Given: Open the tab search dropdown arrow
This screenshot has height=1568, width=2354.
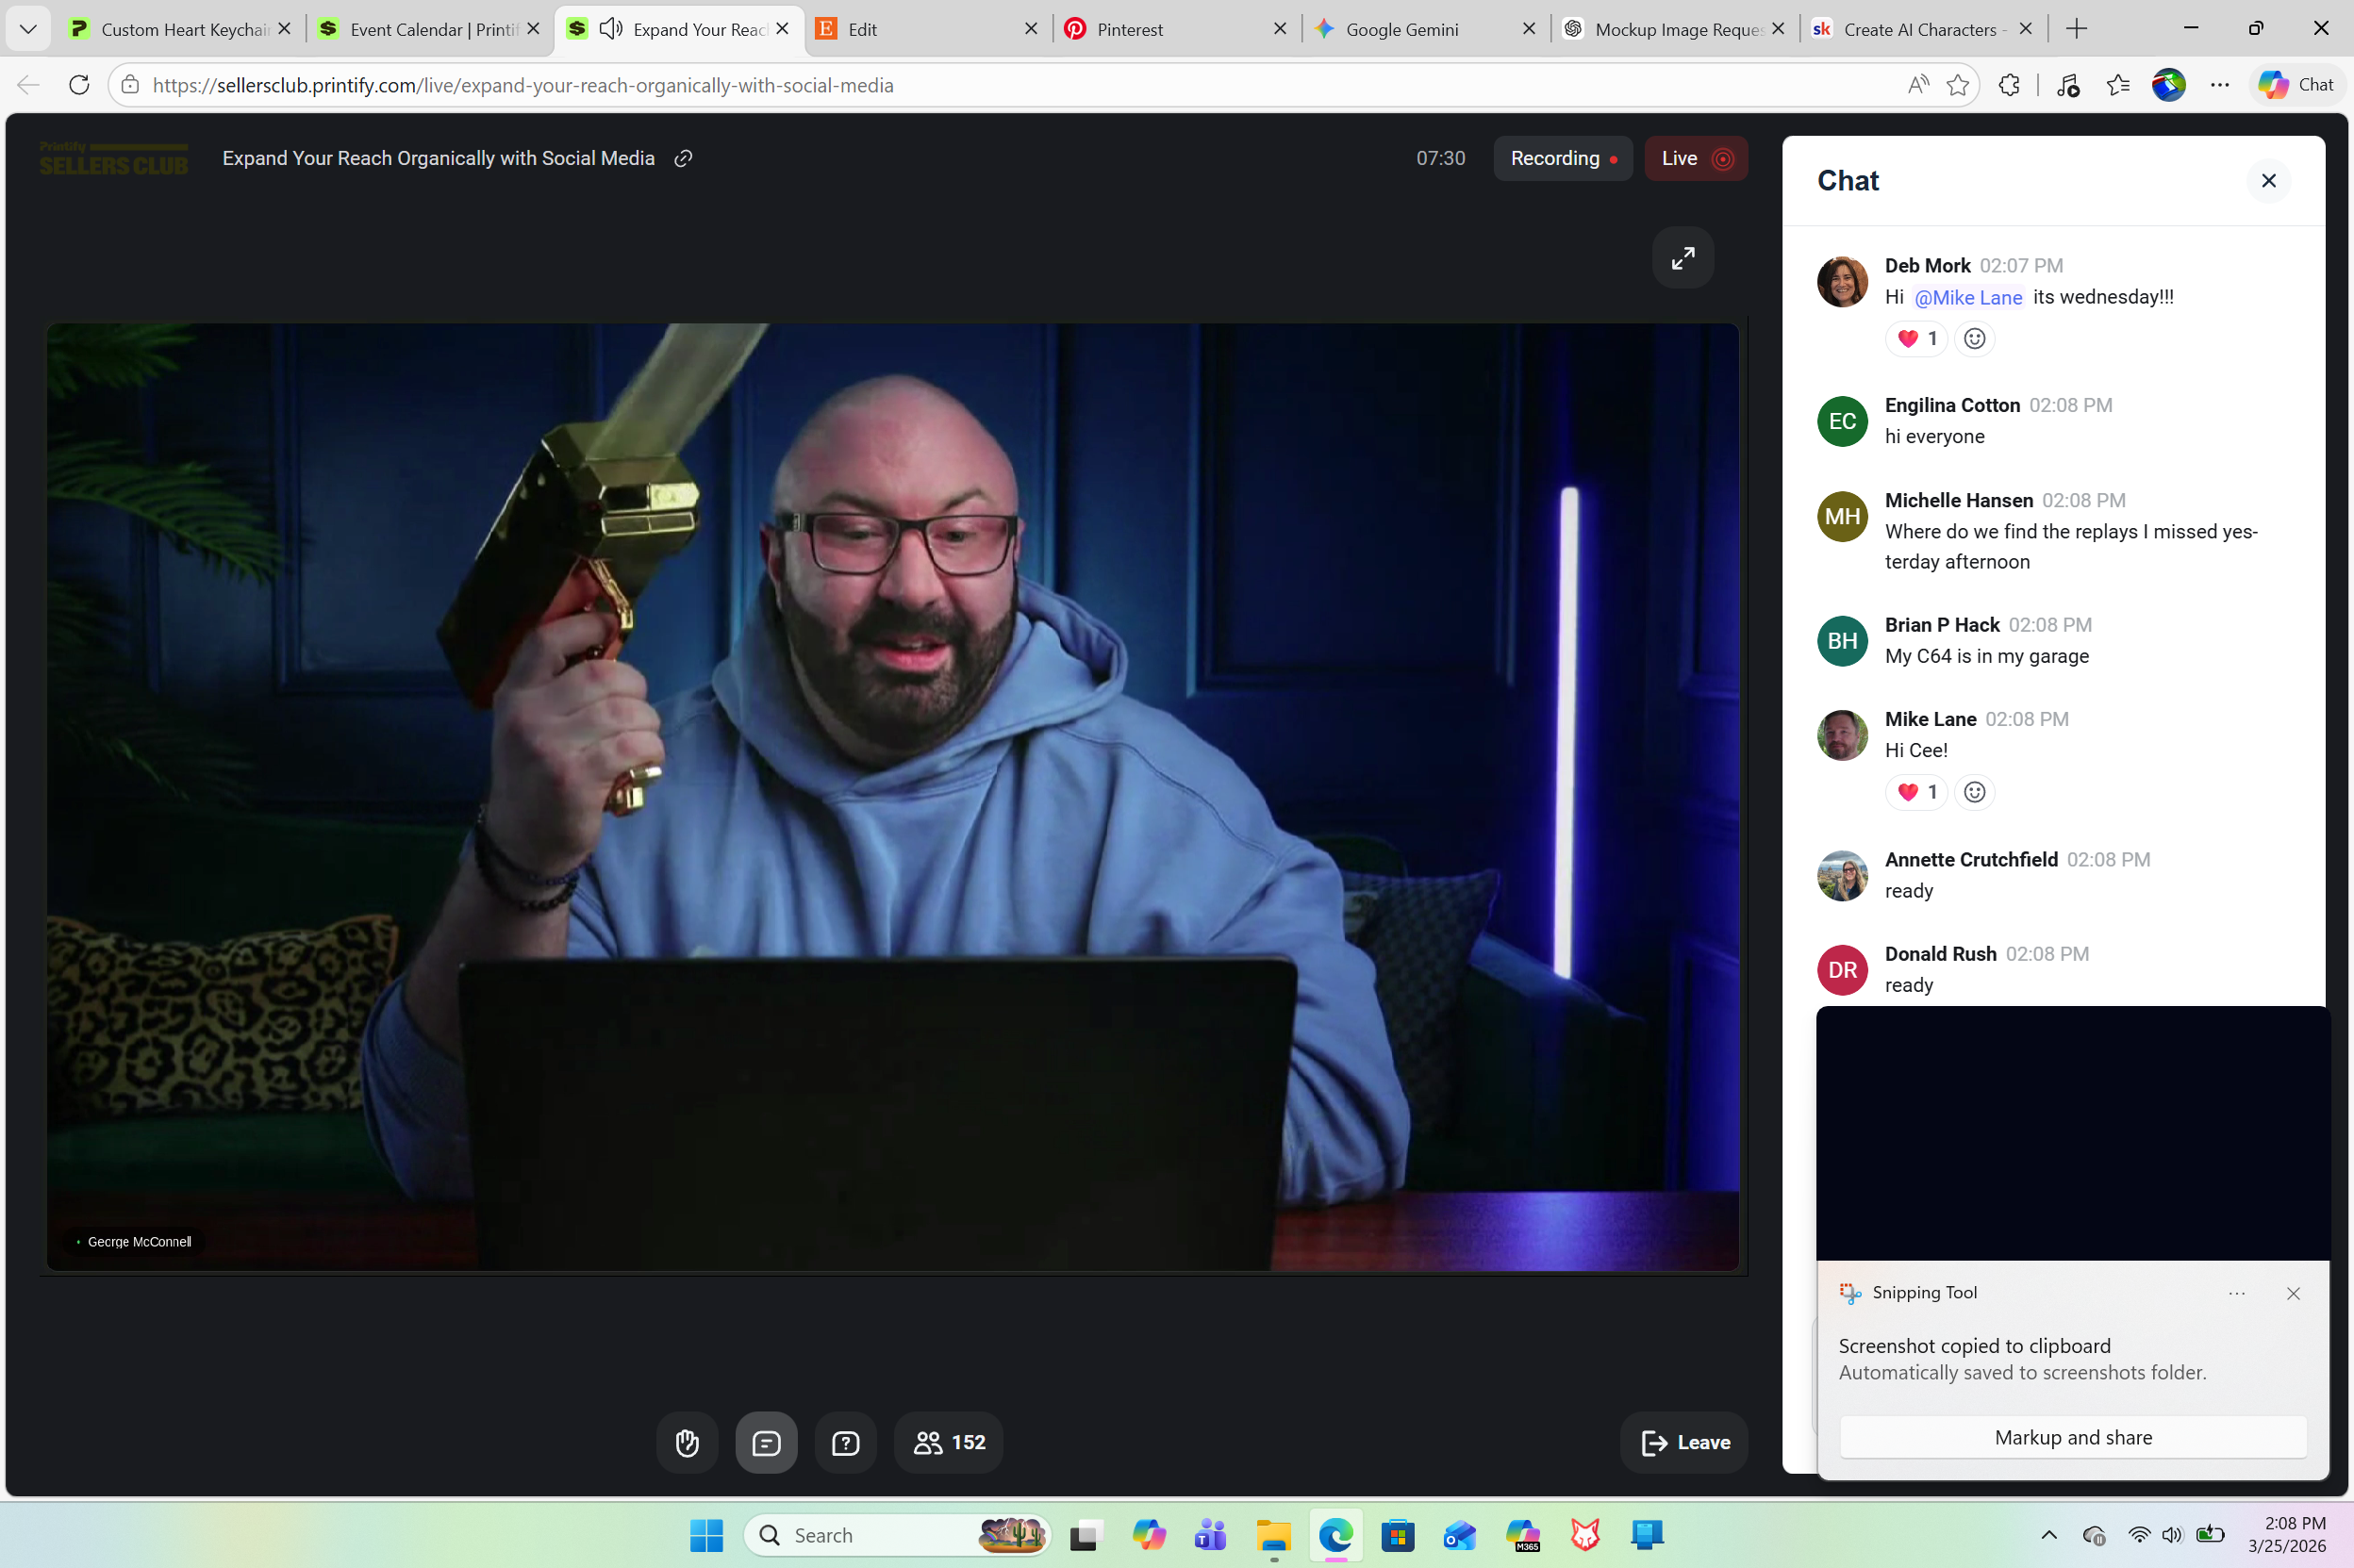Looking at the screenshot, I should pos(28,29).
